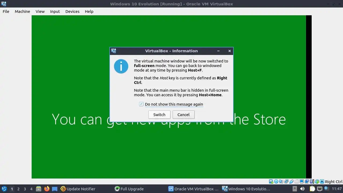Click the VirtualBox icon in dialog title bar
The image size is (343, 193).
114,51
